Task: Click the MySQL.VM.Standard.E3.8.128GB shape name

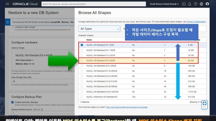Action: point(101,66)
